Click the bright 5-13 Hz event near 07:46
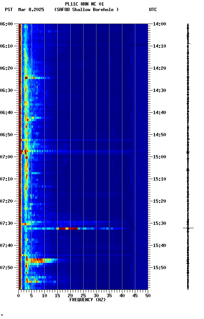 tap(42, 261)
